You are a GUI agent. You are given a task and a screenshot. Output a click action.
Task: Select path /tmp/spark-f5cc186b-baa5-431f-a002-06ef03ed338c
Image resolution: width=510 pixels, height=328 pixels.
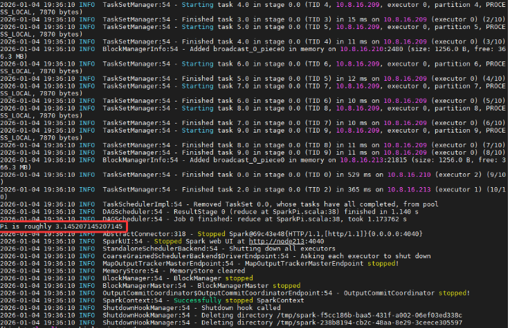369,316
